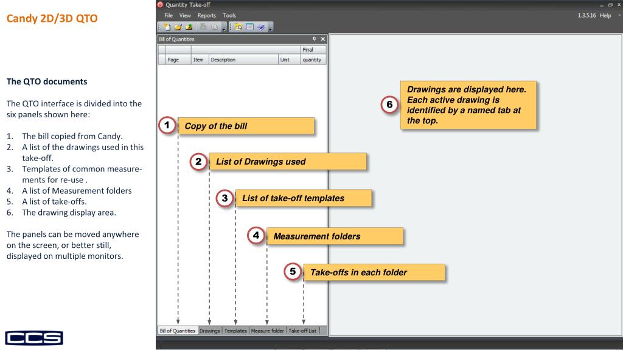Click the blue list window toolbar icon
623x350 pixels.
[x=249, y=27]
